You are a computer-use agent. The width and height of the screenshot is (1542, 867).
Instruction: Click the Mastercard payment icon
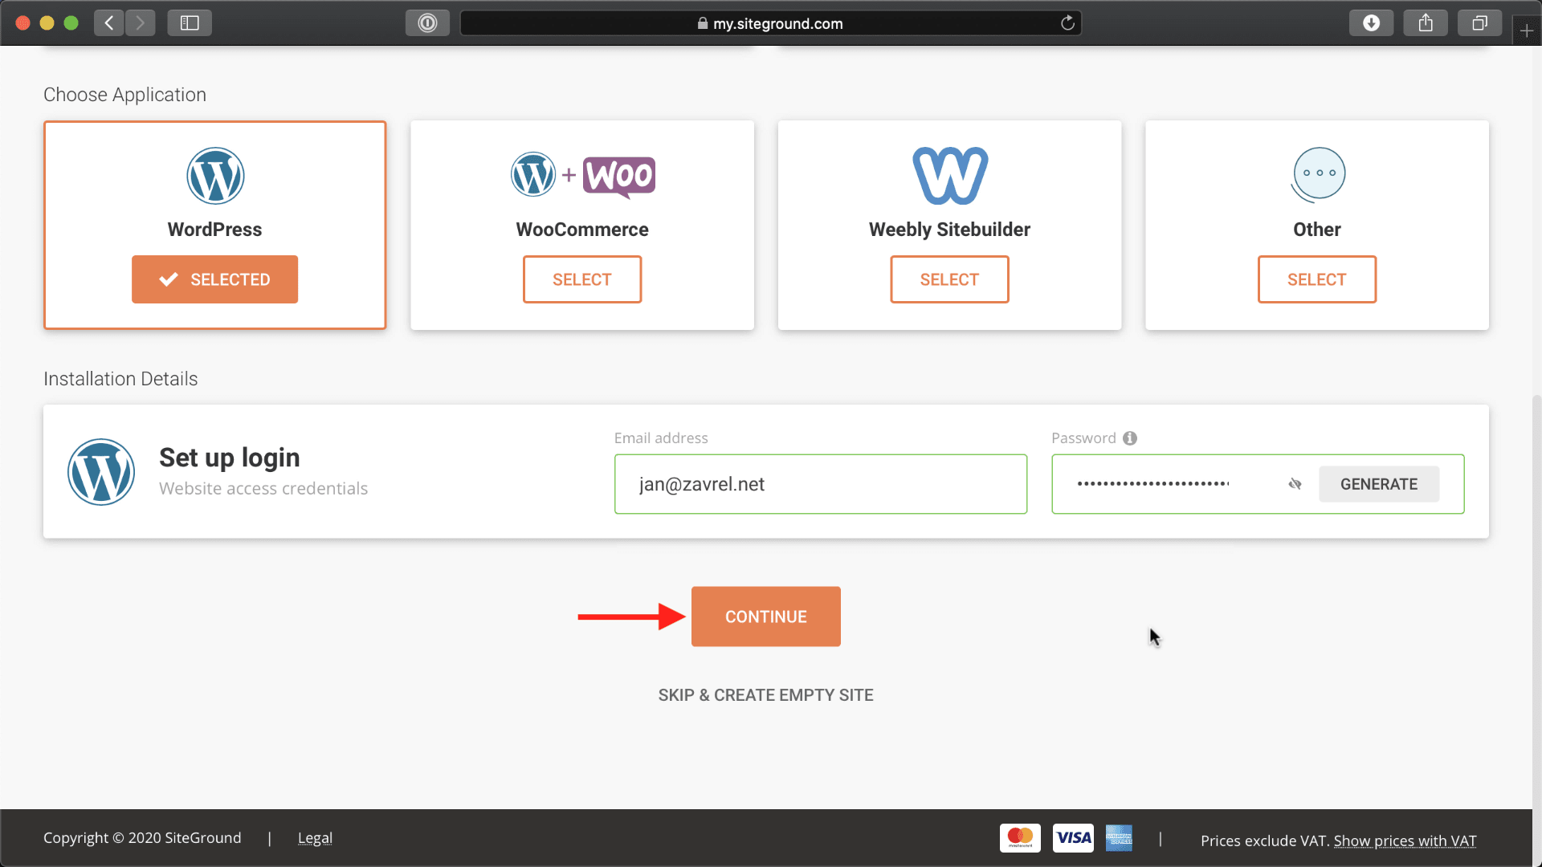click(1020, 838)
